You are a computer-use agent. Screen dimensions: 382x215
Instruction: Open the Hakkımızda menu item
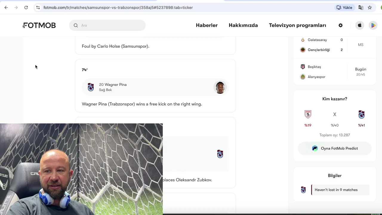click(243, 25)
